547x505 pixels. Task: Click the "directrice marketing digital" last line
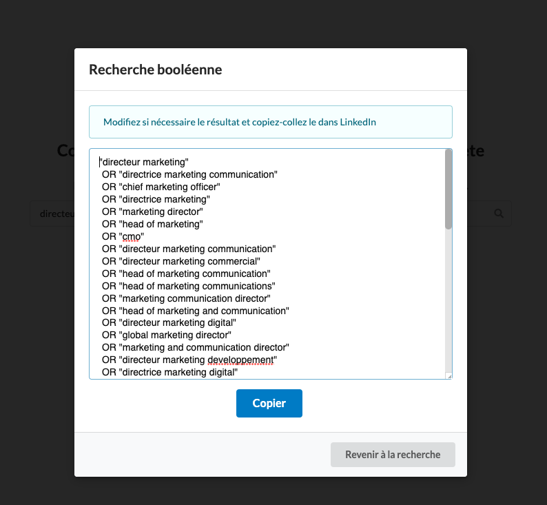pyautogui.click(x=169, y=373)
